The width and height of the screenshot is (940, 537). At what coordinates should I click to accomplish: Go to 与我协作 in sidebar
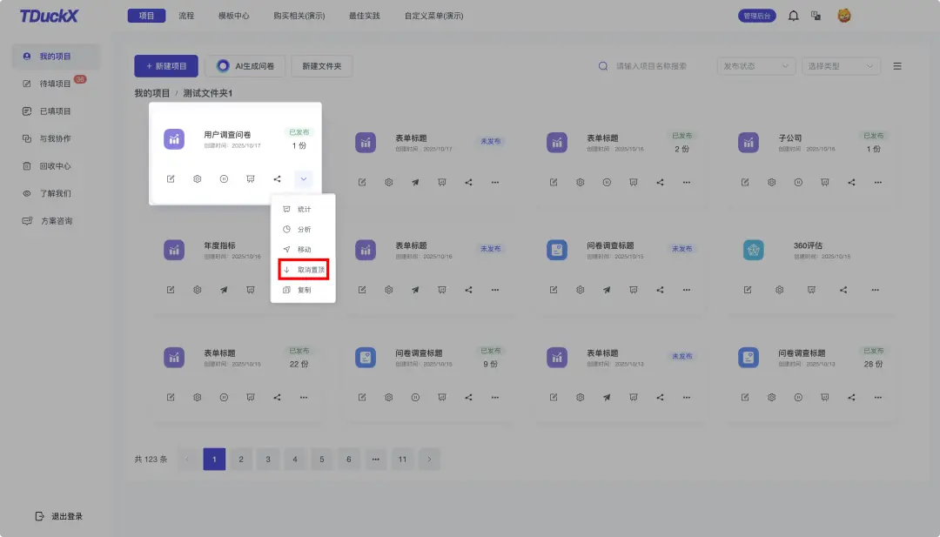coord(56,138)
